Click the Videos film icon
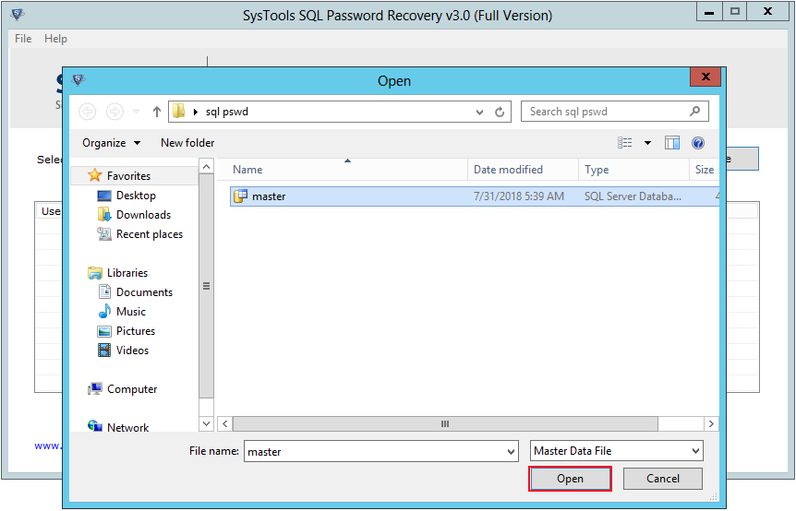The image size is (796, 511). tap(104, 351)
